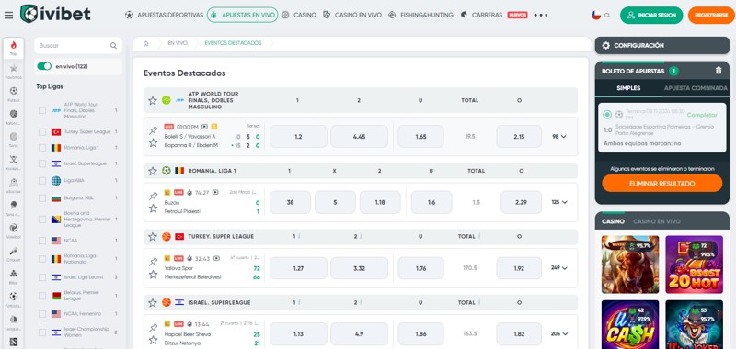Click Registrarse button
The height and width of the screenshot is (349, 736).
711,16
